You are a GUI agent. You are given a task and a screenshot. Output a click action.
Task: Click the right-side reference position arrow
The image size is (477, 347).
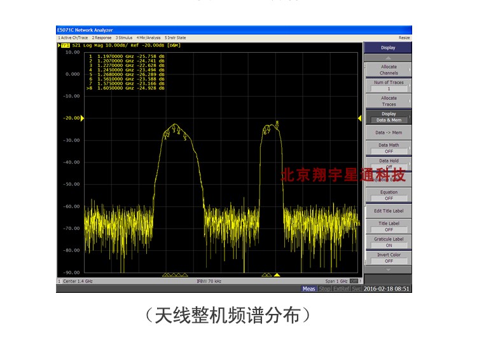359,118
